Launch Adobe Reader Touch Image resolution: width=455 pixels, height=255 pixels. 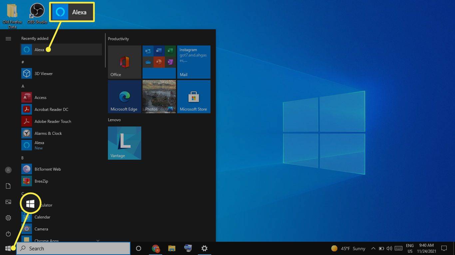point(61,122)
